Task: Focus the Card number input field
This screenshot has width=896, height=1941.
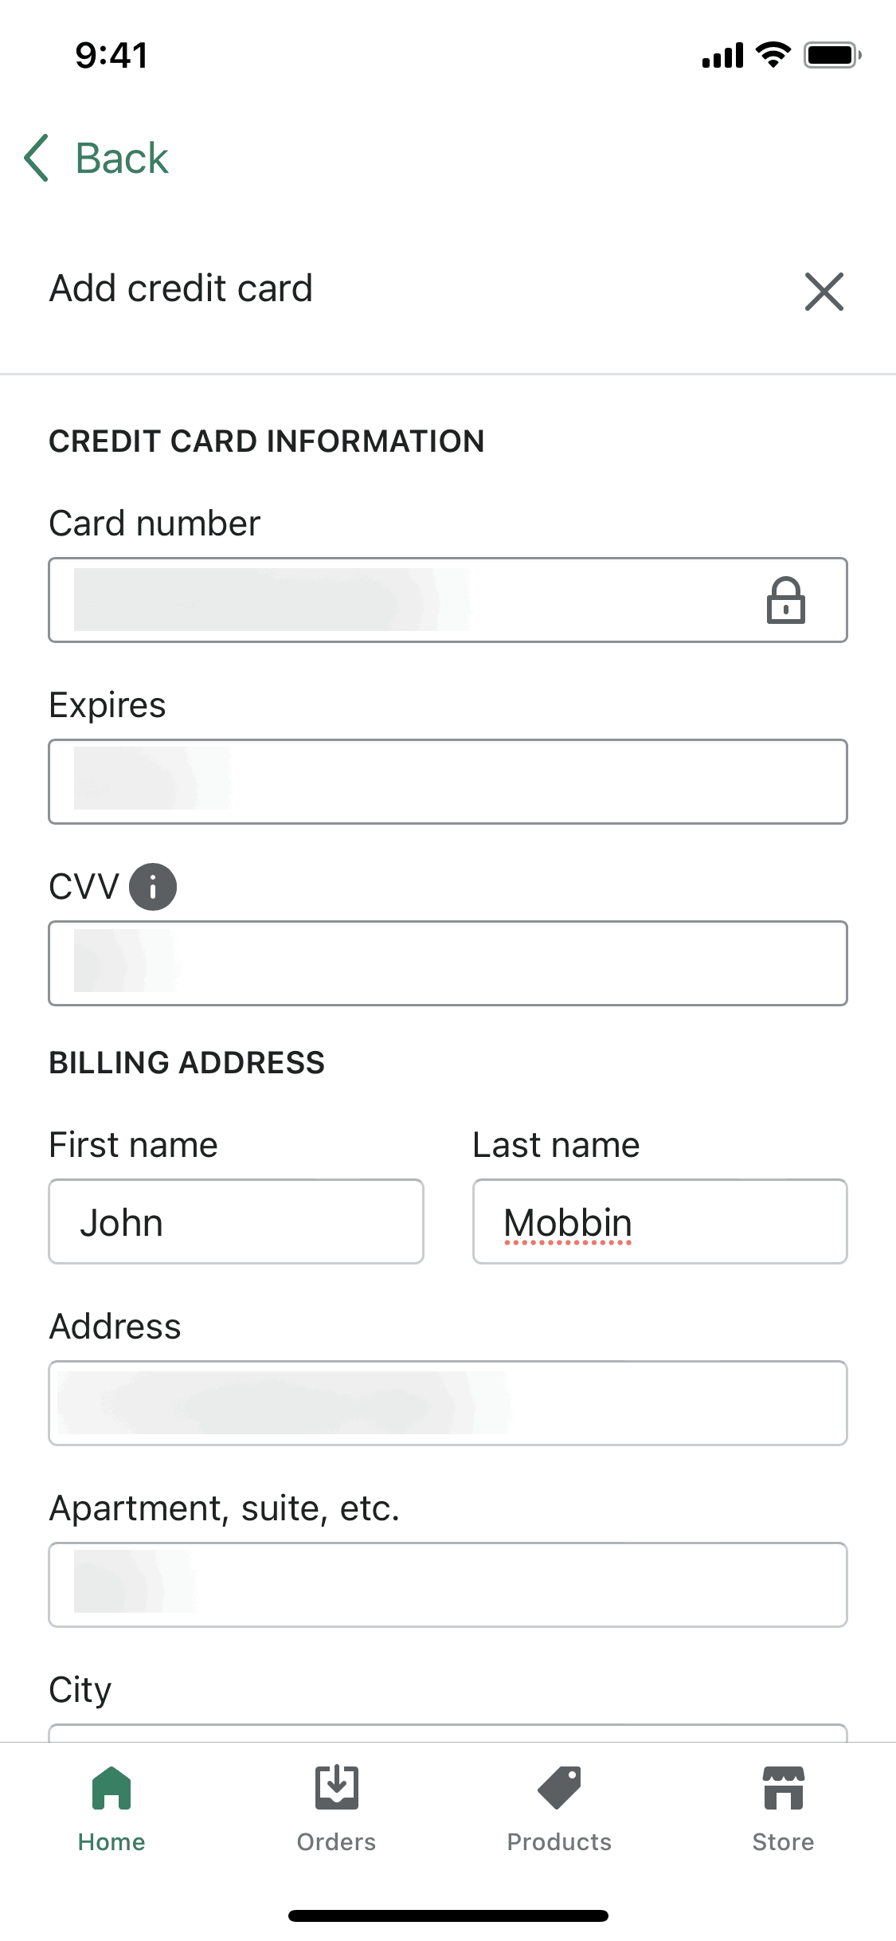Action: point(398,600)
